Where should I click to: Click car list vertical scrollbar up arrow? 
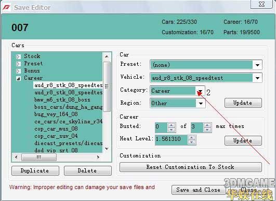107,56
